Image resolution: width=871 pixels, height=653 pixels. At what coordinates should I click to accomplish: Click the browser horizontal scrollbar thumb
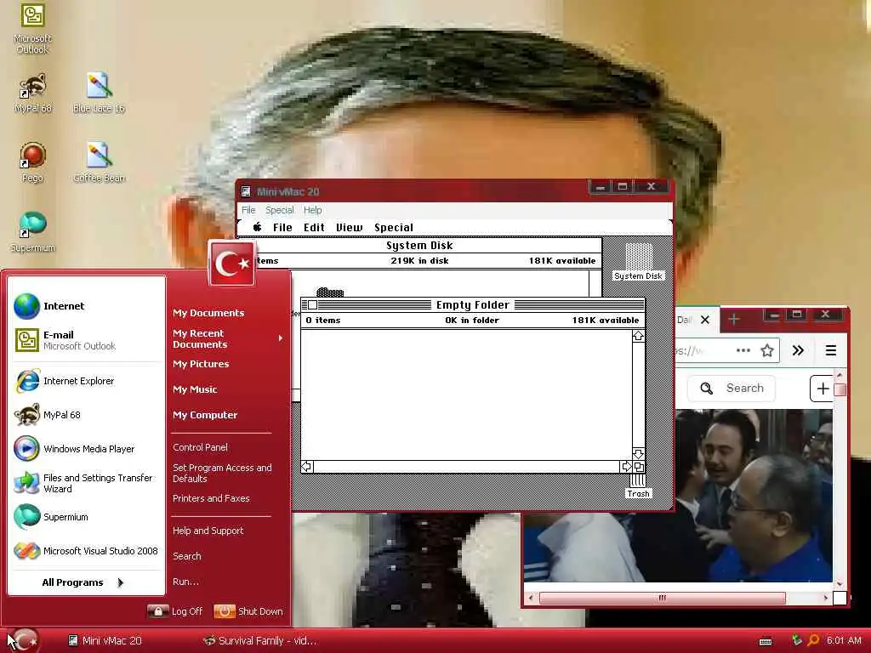point(662,598)
